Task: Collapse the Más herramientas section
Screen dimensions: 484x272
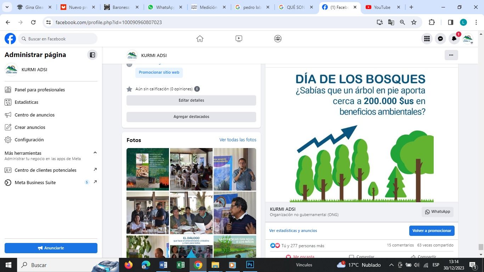Action: pos(95,153)
